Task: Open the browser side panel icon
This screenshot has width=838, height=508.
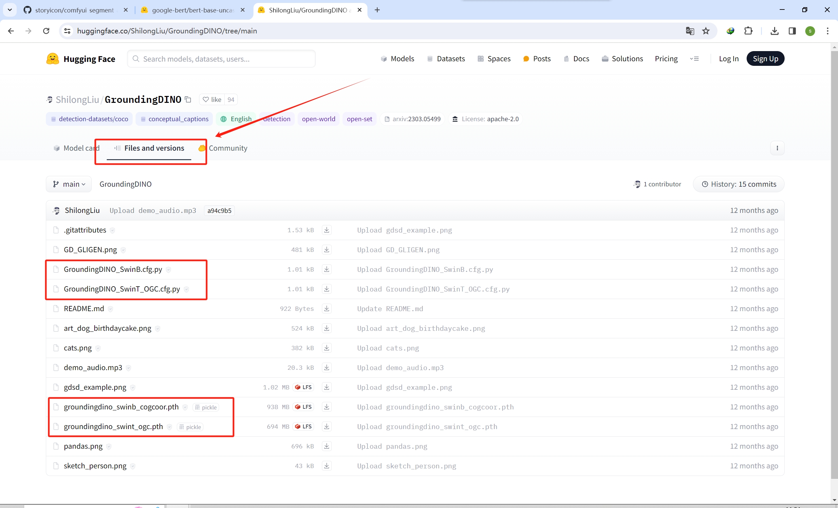Action: point(792,31)
